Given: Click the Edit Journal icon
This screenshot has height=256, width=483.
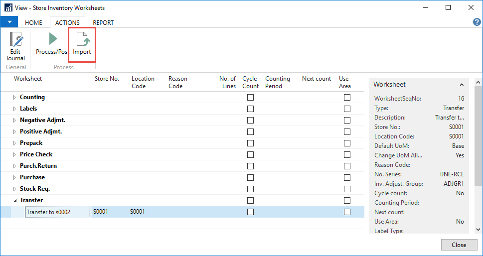Looking at the screenshot, I should click(15, 40).
